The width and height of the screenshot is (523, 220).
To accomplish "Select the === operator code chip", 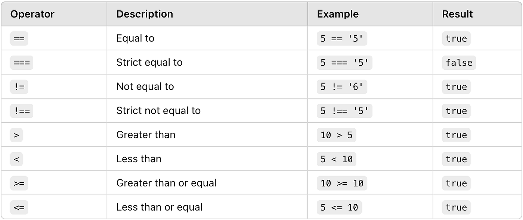I will [22, 63].
